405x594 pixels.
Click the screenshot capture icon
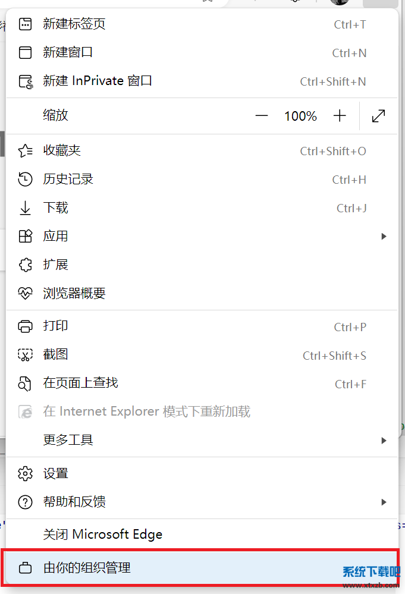(25, 355)
